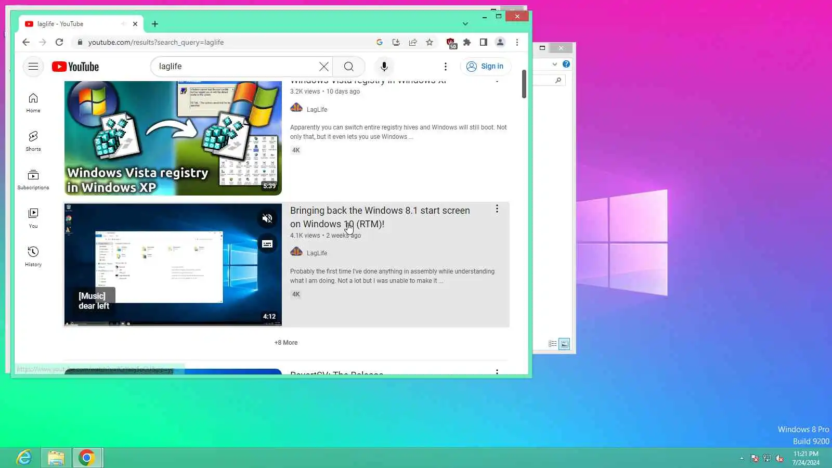Image resolution: width=832 pixels, height=468 pixels.
Task: Bookmark this page with the star icon
Action: 430,42
